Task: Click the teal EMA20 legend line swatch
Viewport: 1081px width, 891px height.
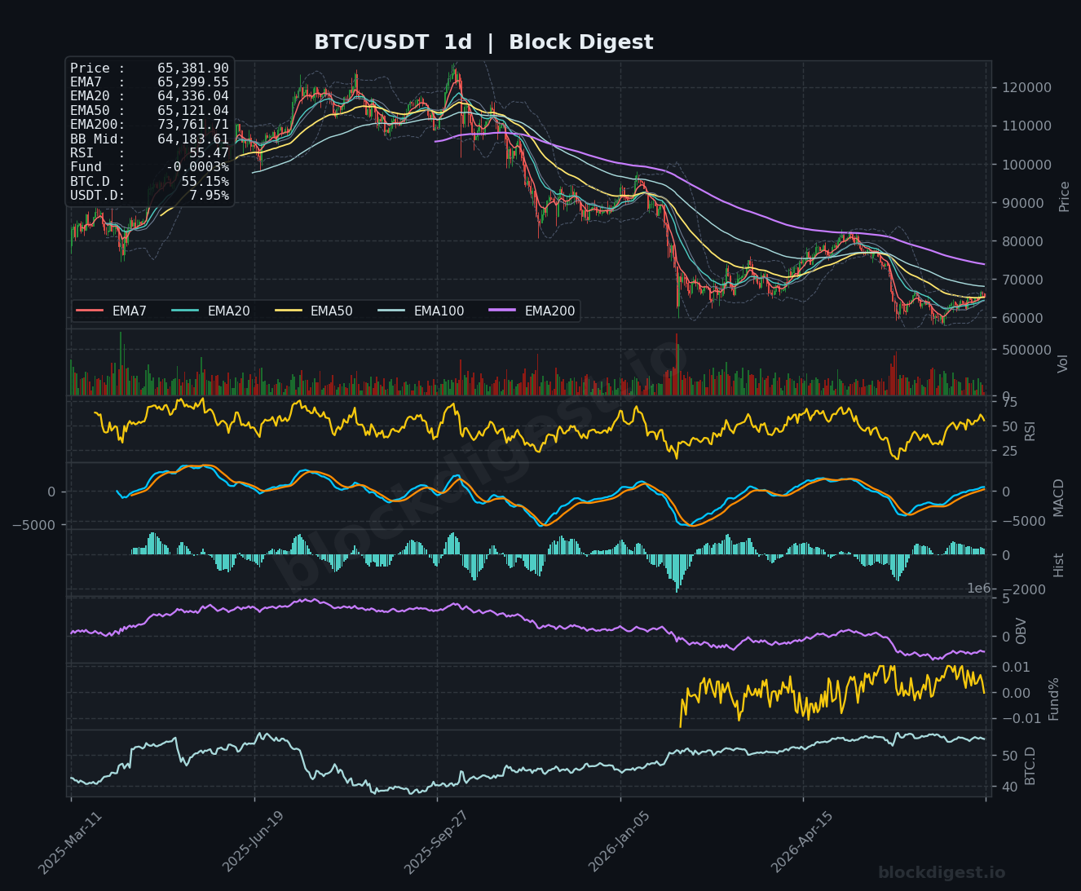Action: (x=185, y=311)
